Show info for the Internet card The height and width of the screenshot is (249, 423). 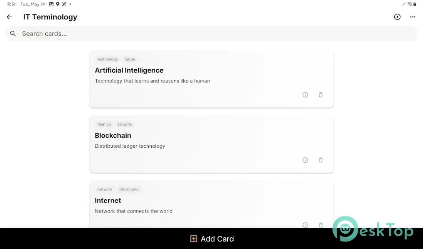click(305, 225)
